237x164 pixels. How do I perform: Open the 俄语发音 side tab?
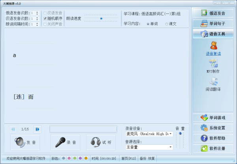point(213,13)
